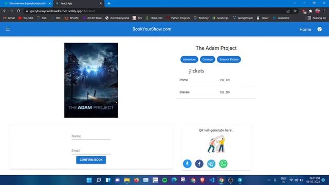Click the Adventure genre chip

[x=189, y=60]
